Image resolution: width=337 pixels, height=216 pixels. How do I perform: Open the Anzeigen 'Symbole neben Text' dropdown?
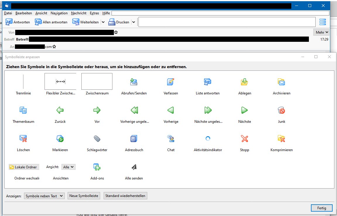44,196
